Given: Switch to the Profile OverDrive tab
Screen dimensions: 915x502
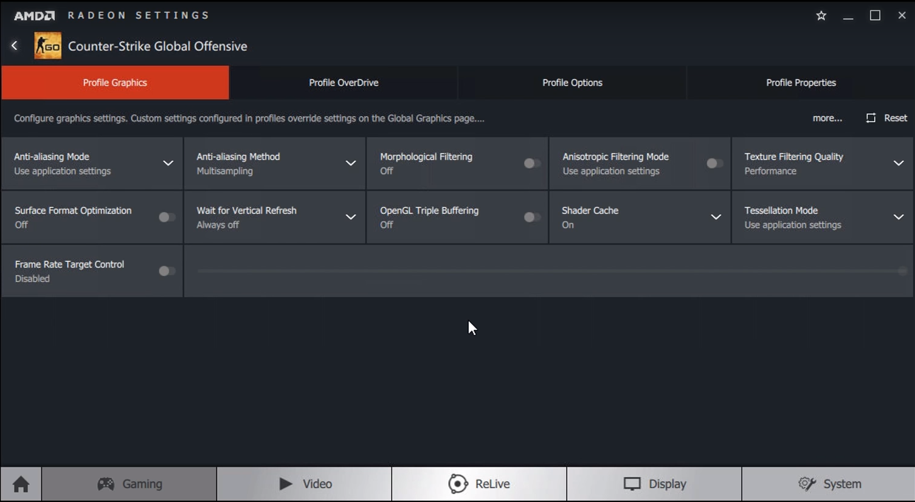Looking at the screenshot, I should (x=344, y=83).
